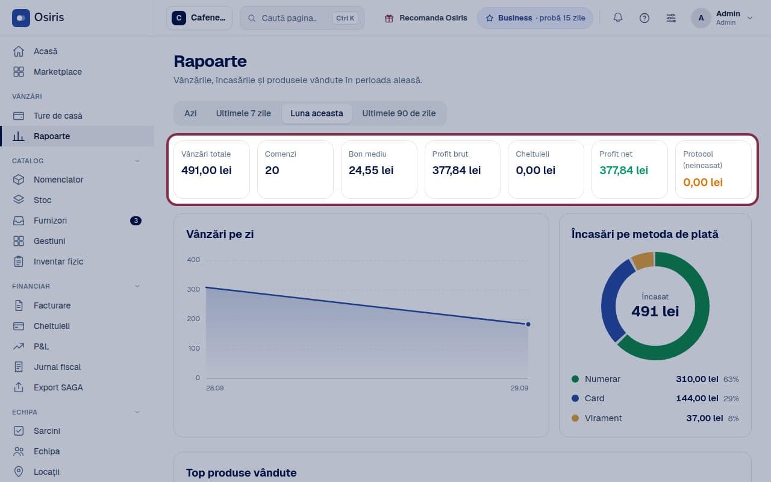The width and height of the screenshot is (771, 482).
Task: Click the Sarcini checkbox icon
Action: (x=19, y=431)
